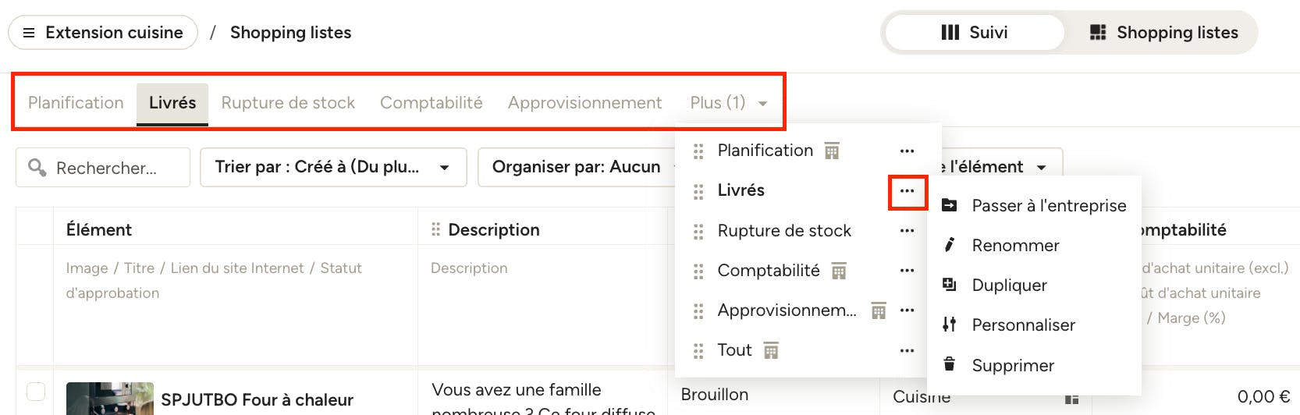
Task: Click the three-dot icon next to Livrés
Action: pos(907,191)
